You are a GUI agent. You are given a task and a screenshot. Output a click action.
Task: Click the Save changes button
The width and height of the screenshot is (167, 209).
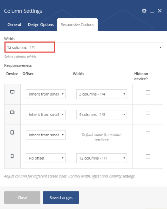(61, 198)
